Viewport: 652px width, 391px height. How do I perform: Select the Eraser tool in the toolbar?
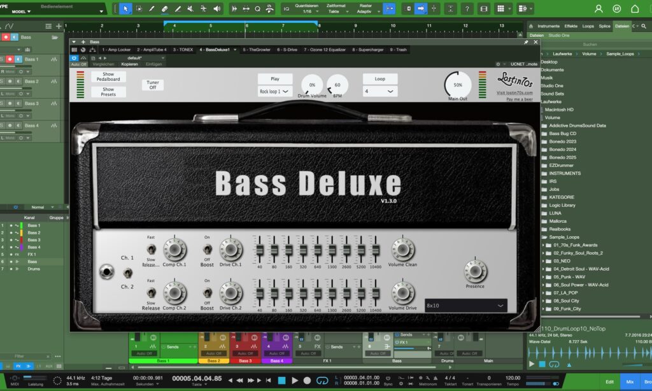pyautogui.click(x=164, y=8)
